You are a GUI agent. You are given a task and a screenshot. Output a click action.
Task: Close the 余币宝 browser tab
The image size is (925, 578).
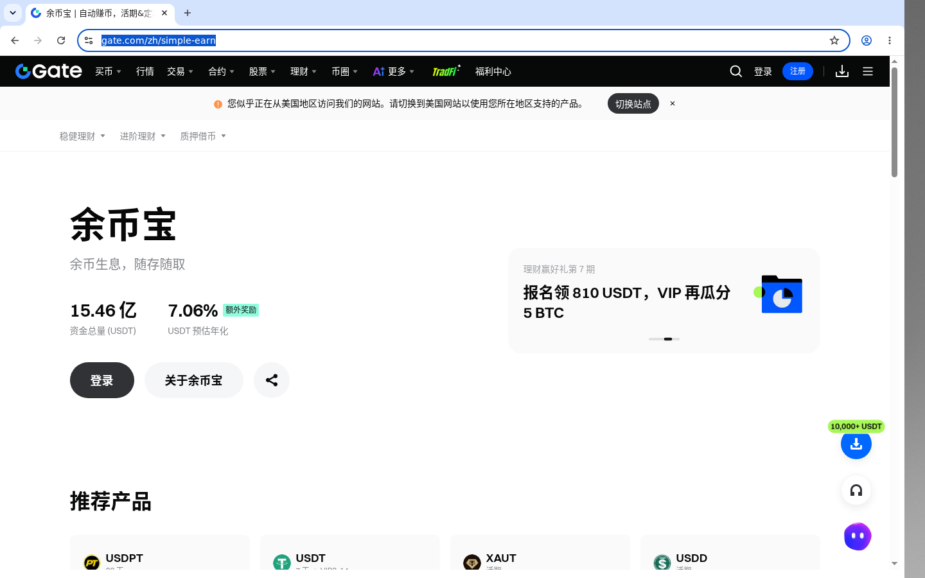[164, 13]
